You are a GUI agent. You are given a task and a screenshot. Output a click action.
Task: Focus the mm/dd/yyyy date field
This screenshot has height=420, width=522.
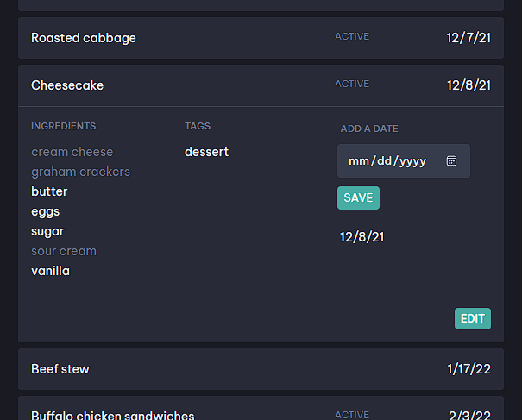pos(404,160)
